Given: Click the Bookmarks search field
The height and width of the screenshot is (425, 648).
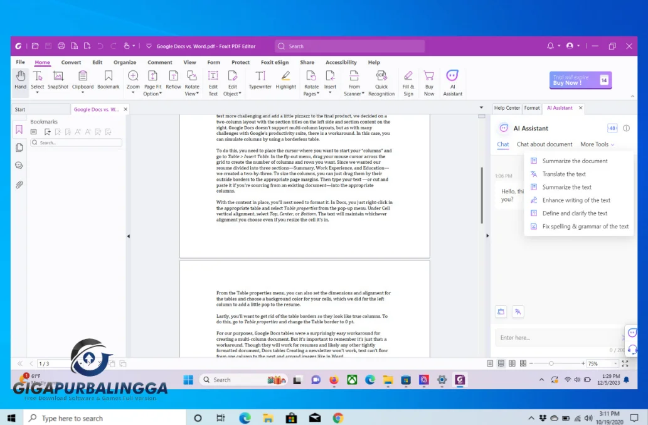Looking at the screenshot, I should pyautogui.click(x=77, y=143).
